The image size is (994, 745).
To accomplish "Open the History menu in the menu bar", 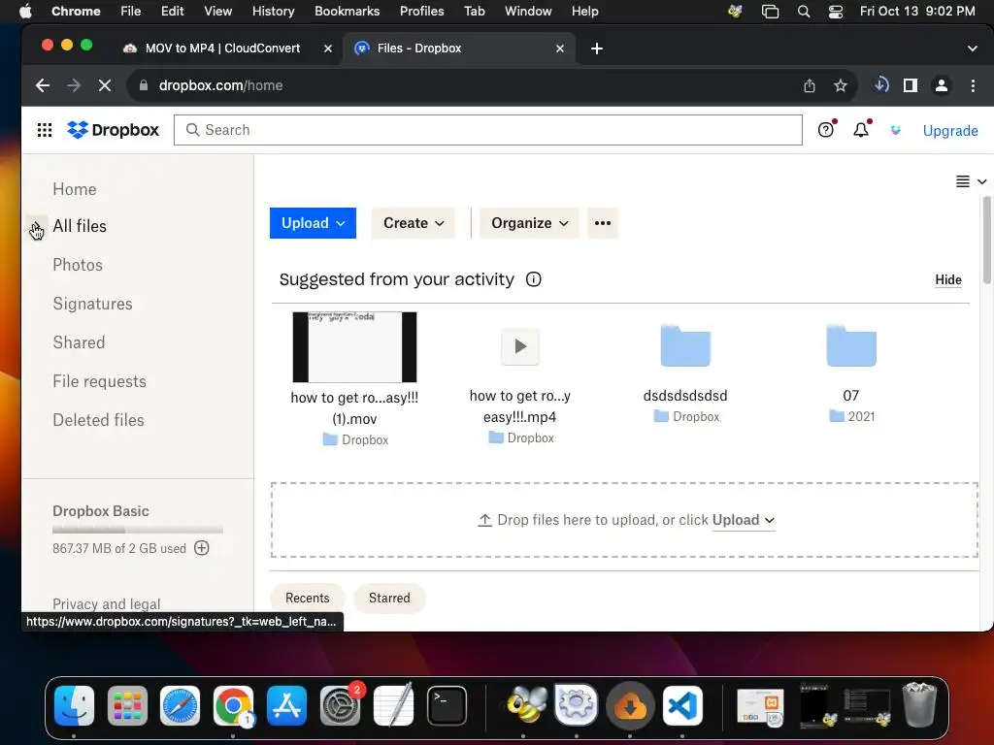I will (273, 12).
